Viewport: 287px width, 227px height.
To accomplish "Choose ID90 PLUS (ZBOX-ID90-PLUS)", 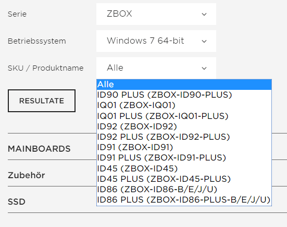I will pos(184,95).
